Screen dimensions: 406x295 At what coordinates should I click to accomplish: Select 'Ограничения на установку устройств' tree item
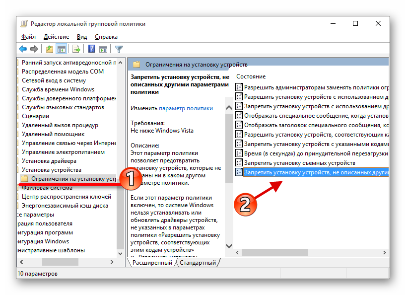[x=68, y=179]
